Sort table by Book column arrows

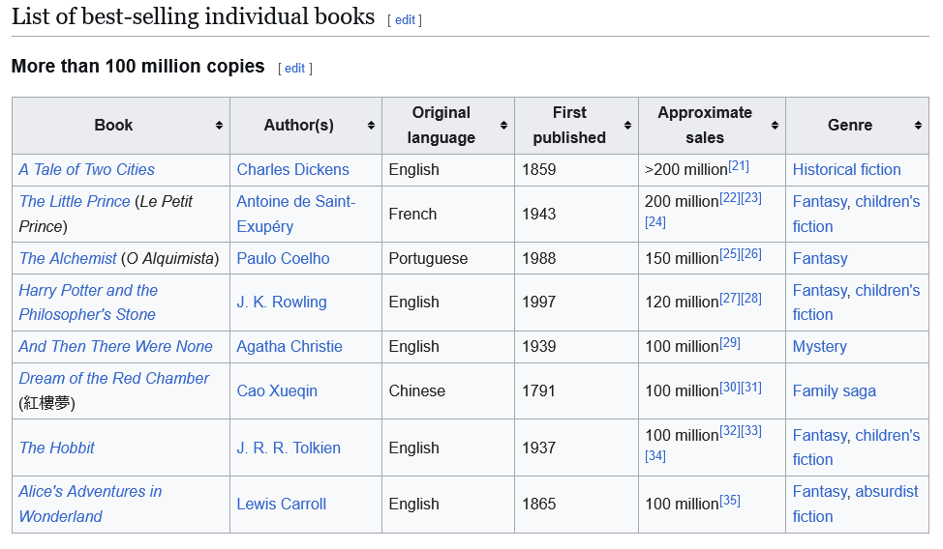pyautogui.click(x=220, y=126)
